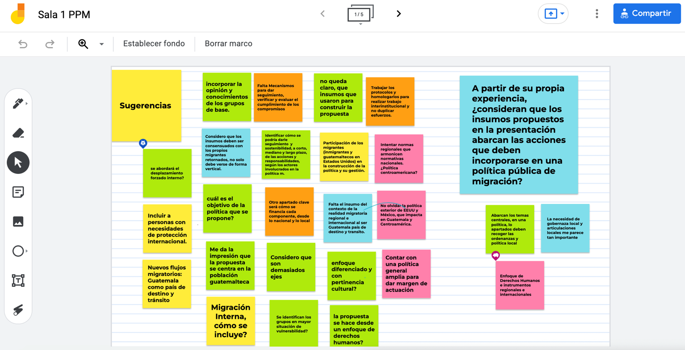
Task: Expand the frame bar at 1/5
Action: click(x=360, y=15)
